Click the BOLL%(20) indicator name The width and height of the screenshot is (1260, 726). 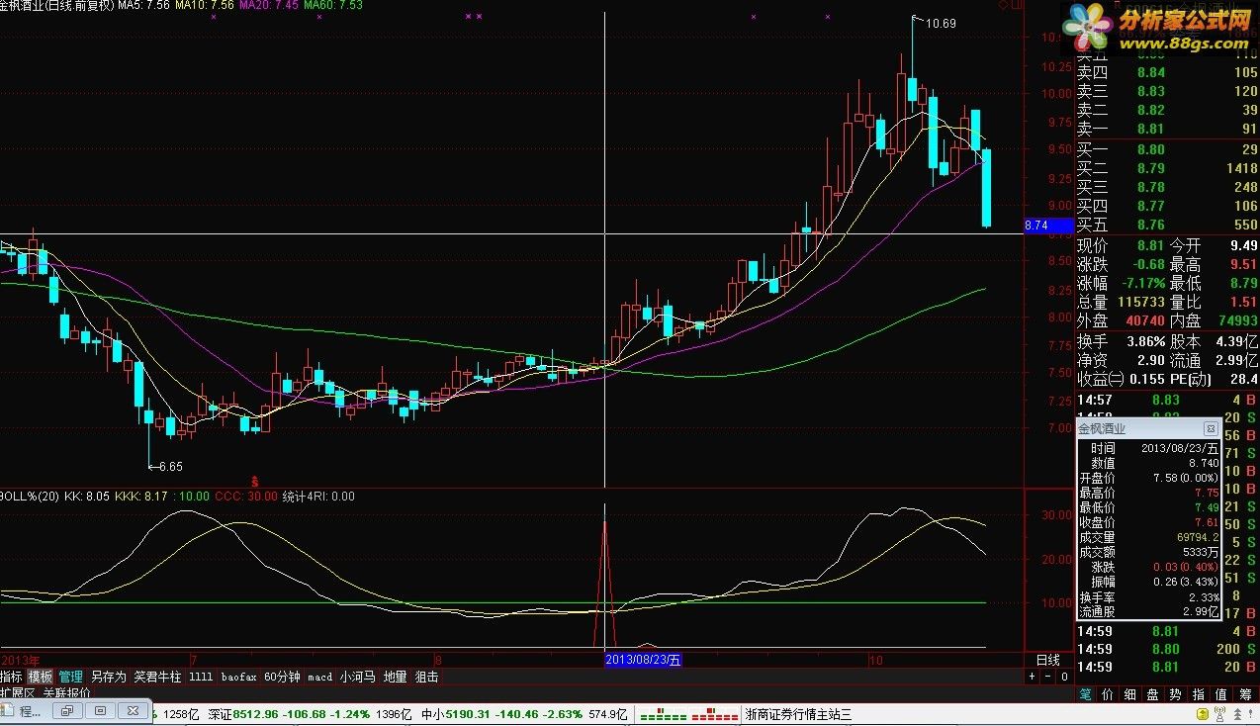(30, 497)
